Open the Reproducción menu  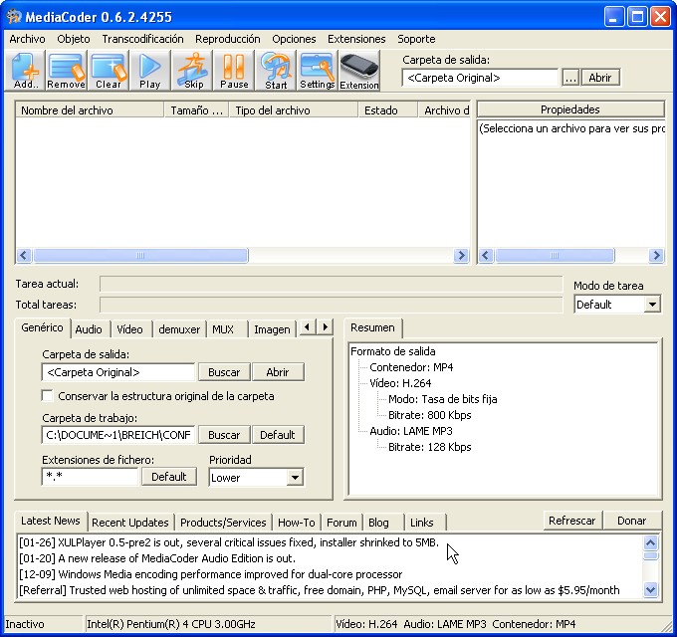pyautogui.click(x=228, y=39)
